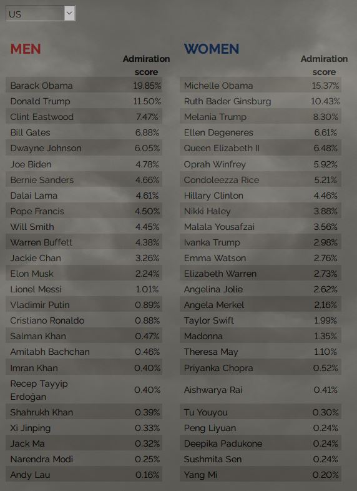Select the Andy Lau row

pyautogui.click(x=84, y=474)
